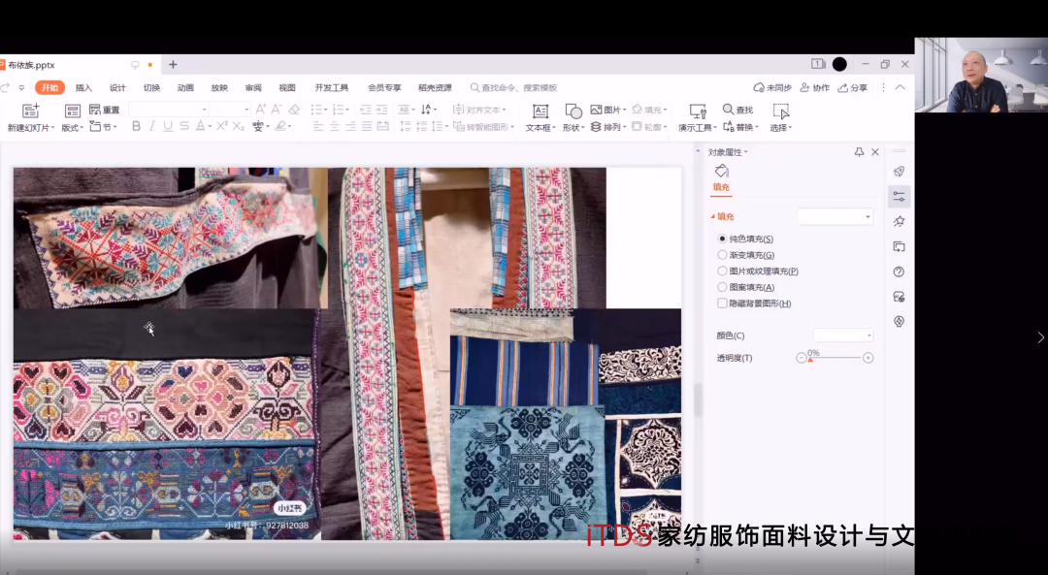Select picture or texture fill (图片或纹理填充) option
Image resolution: width=1048 pixels, height=575 pixels.
722,271
